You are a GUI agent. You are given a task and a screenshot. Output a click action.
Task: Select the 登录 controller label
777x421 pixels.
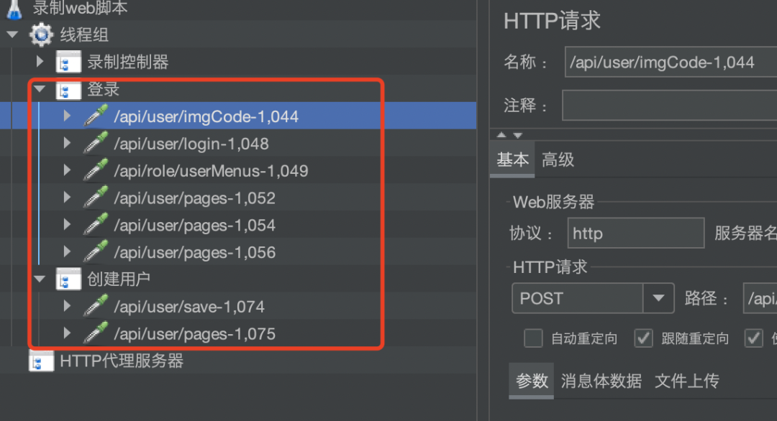(x=103, y=89)
